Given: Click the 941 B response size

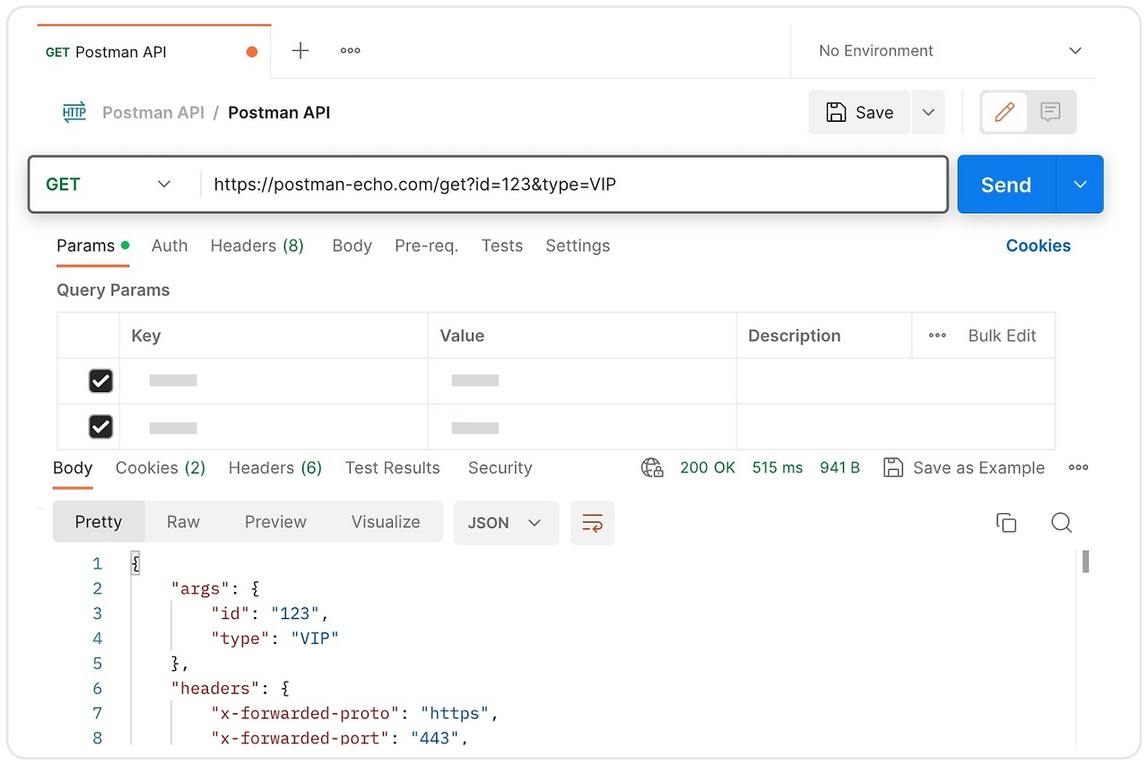Looking at the screenshot, I should (x=839, y=467).
